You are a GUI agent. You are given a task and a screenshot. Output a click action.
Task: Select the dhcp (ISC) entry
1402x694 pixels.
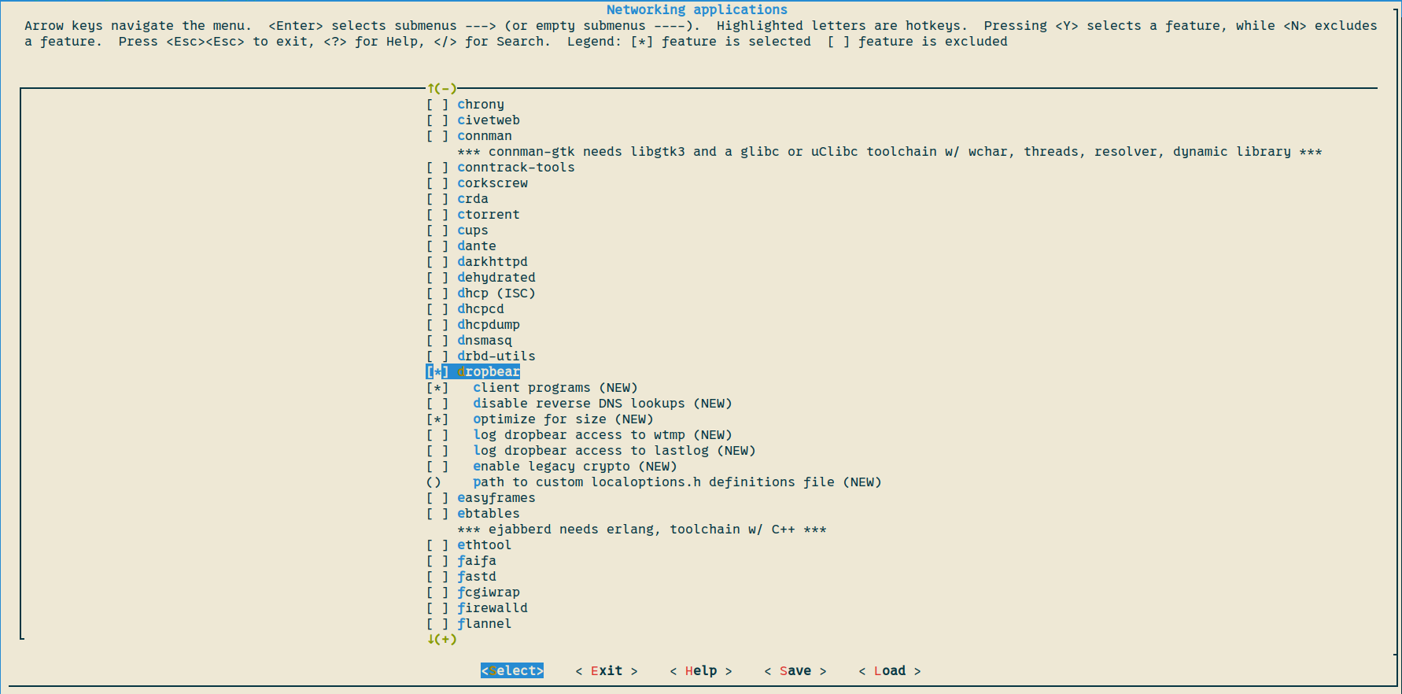[x=481, y=293]
